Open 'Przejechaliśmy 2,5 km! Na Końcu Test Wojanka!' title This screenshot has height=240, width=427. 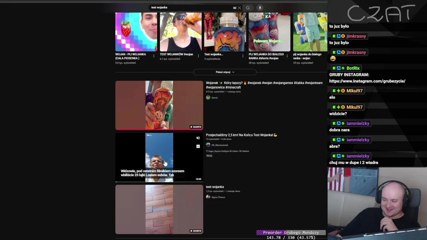242,135
